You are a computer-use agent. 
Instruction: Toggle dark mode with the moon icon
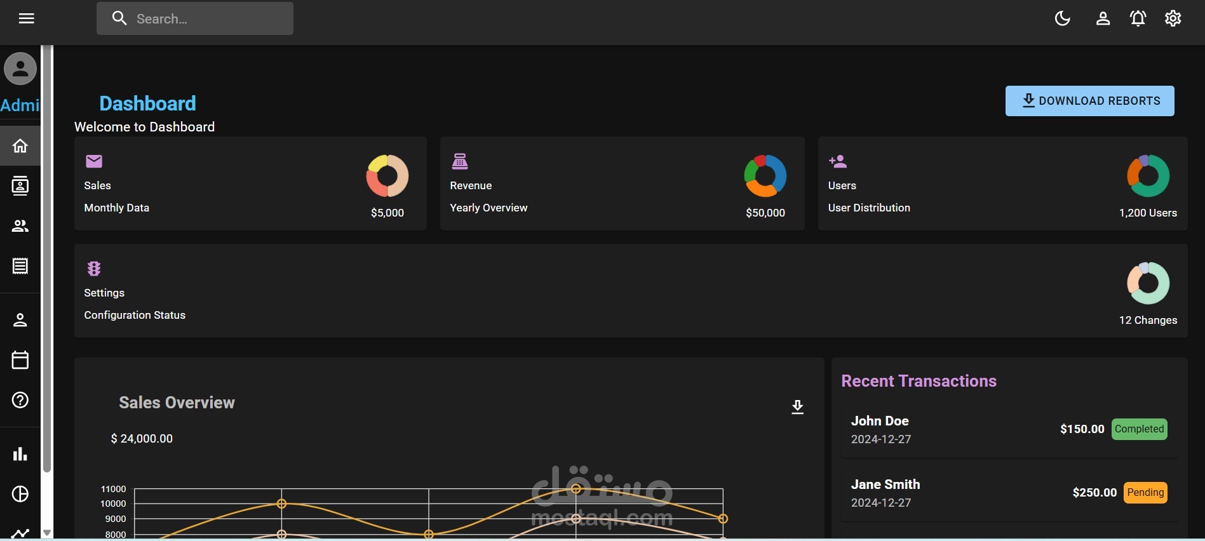(x=1063, y=18)
